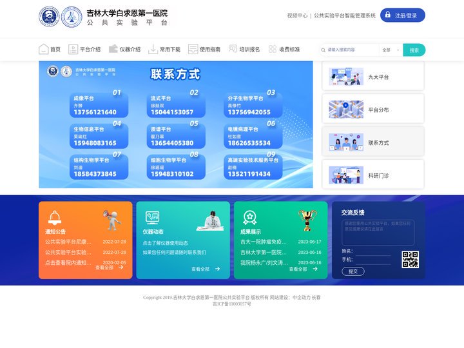464x348 pixels.
Task: Click the 联系方式 banner heading
Action: [175, 74]
